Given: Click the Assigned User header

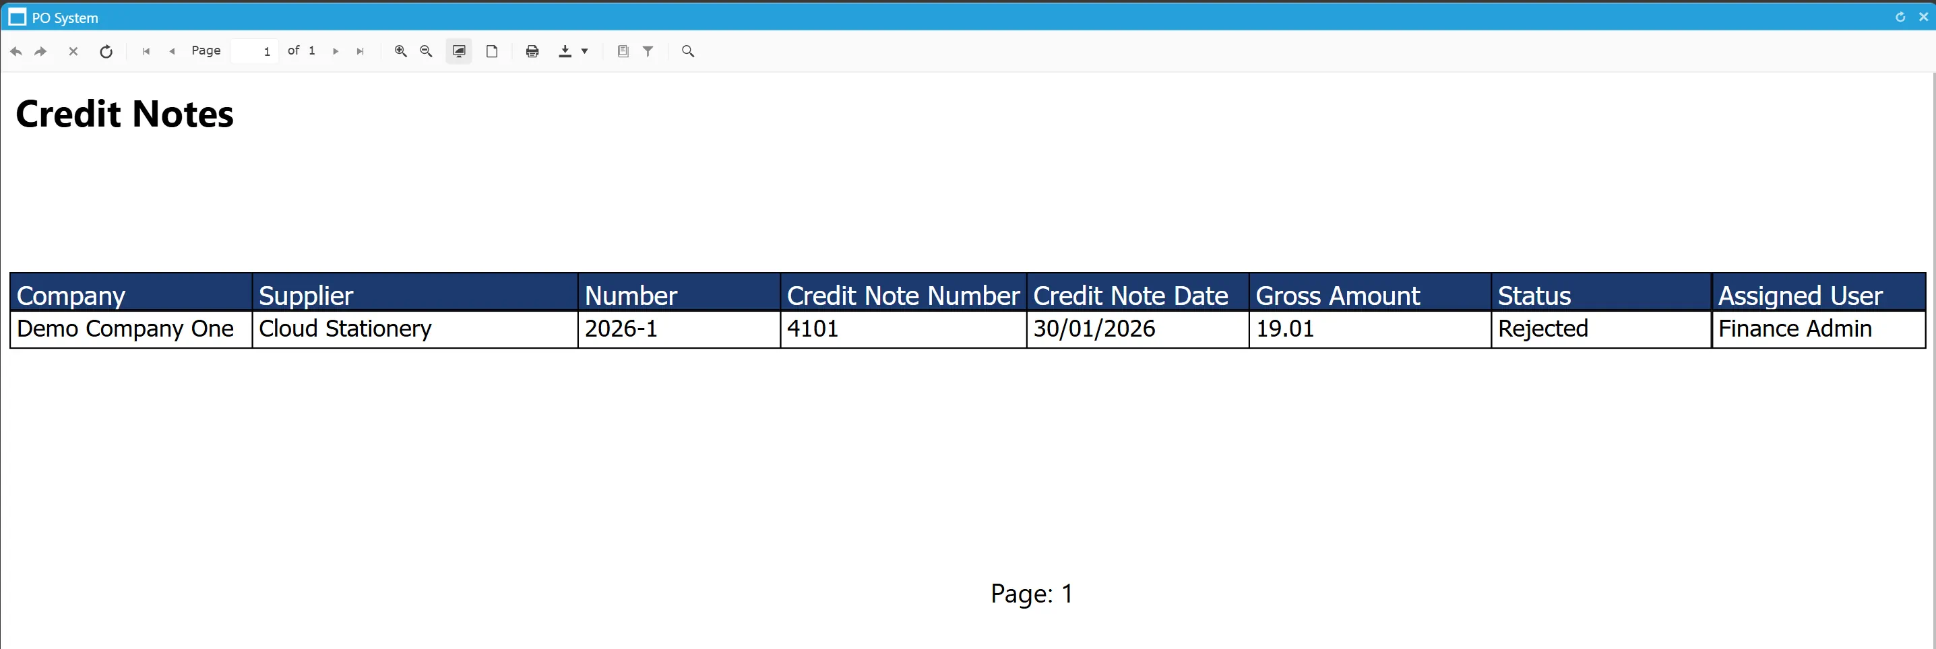Looking at the screenshot, I should pos(1819,292).
